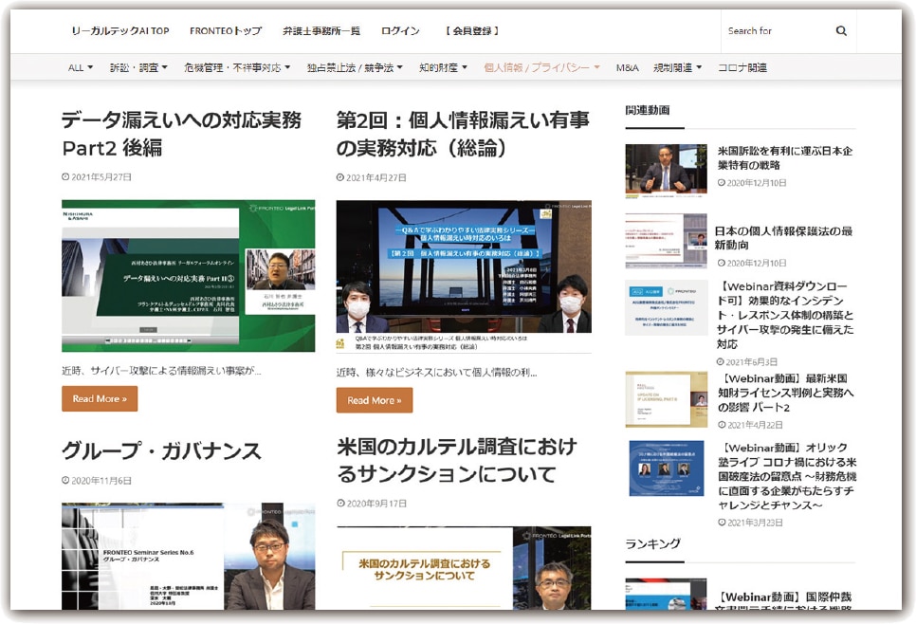The height and width of the screenshot is (624, 916).
Task: Open 弁護士事務所一覧 in the top nav
Action: point(321,31)
